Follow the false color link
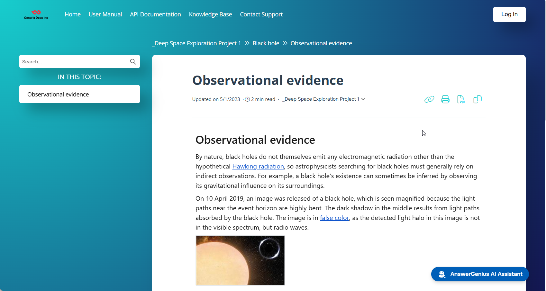The height and width of the screenshot is (291, 546). 334,218
